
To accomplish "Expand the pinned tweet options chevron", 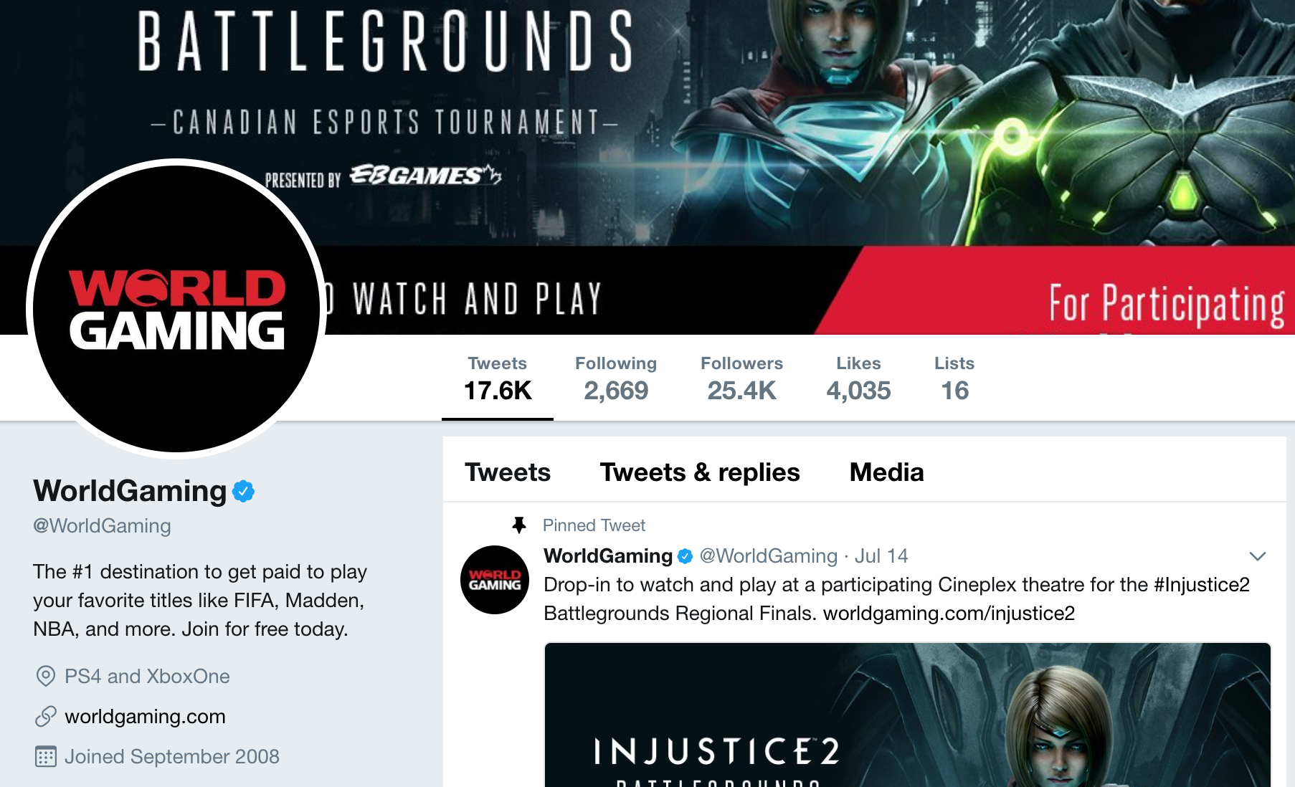I will click(1257, 556).
